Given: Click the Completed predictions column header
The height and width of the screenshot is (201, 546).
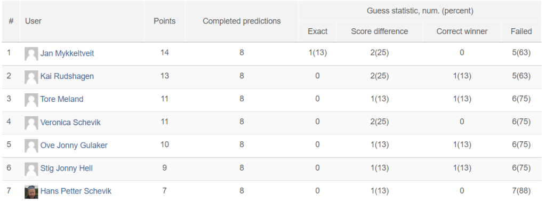Looking at the screenshot, I should [242, 21].
